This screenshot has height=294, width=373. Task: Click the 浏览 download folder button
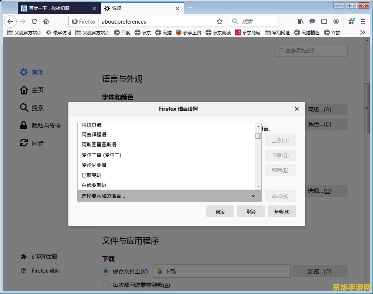pyautogui.click(x=319, y=271)
